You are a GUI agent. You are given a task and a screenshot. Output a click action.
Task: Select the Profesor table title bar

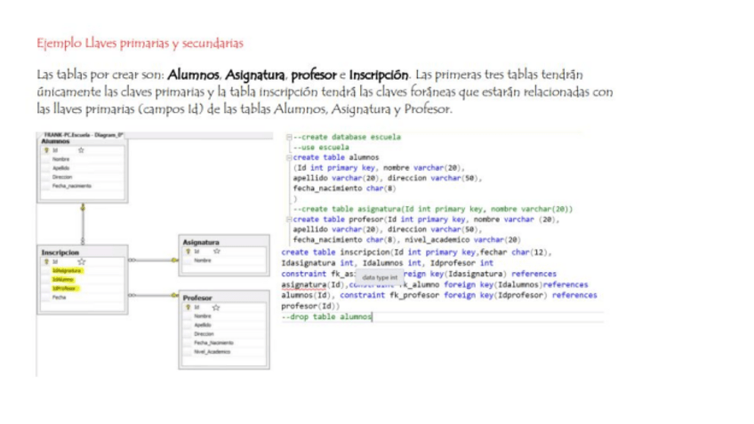224,298
